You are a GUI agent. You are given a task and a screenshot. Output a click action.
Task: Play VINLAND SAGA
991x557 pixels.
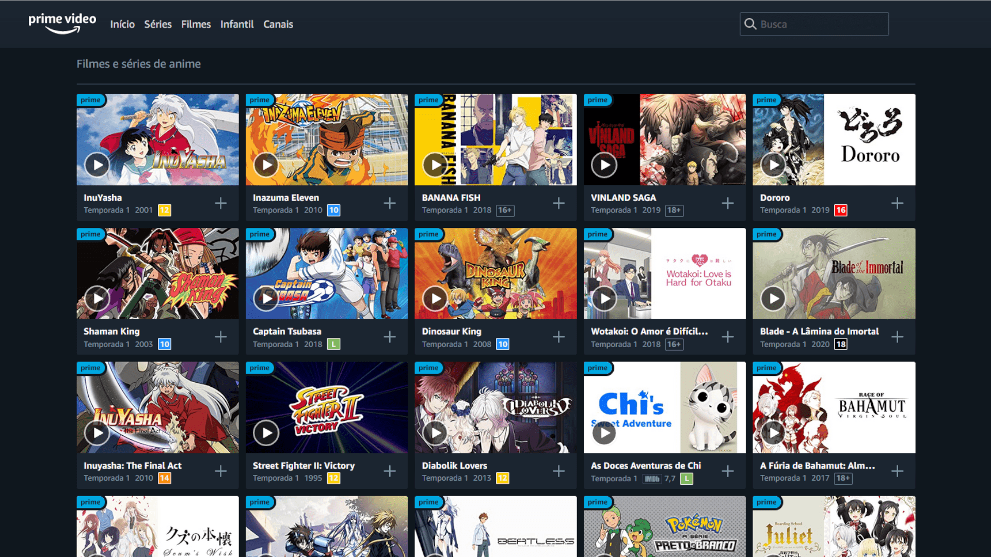(604, 165)
